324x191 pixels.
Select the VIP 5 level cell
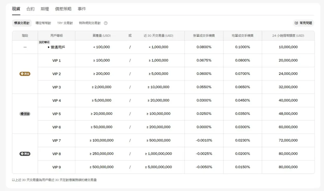coord(56,114)
